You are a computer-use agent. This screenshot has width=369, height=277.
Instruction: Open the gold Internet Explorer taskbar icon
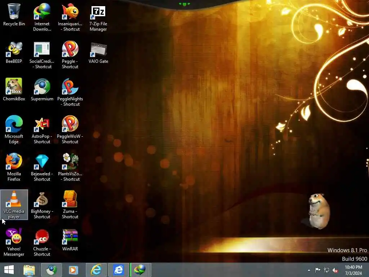[96, 270]
